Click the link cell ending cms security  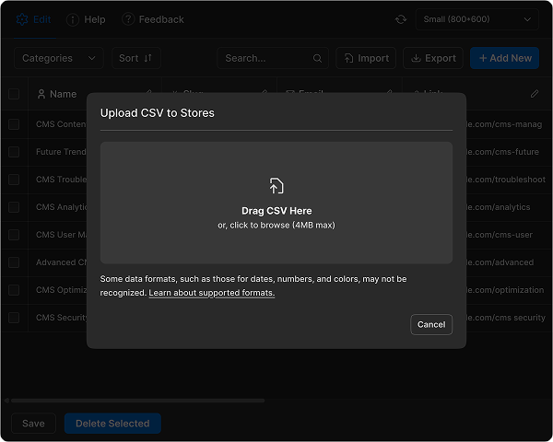(505, 318)
